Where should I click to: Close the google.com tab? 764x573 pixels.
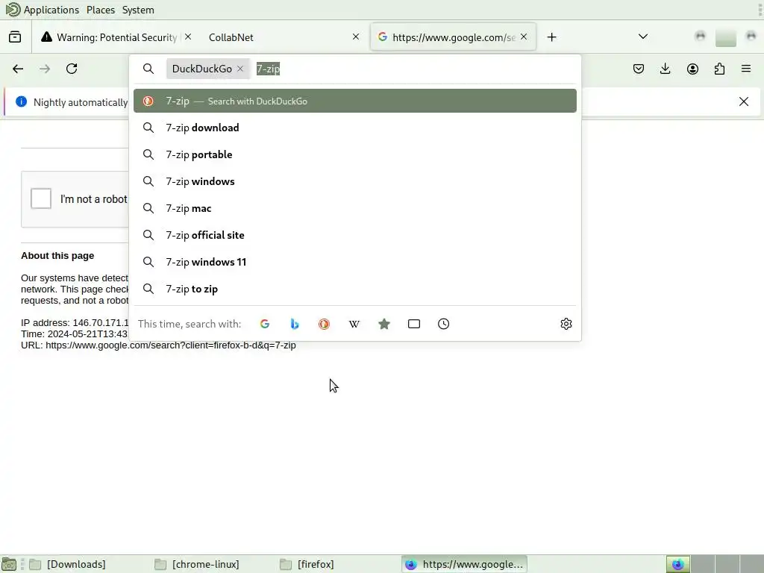(x=524, y=37)
